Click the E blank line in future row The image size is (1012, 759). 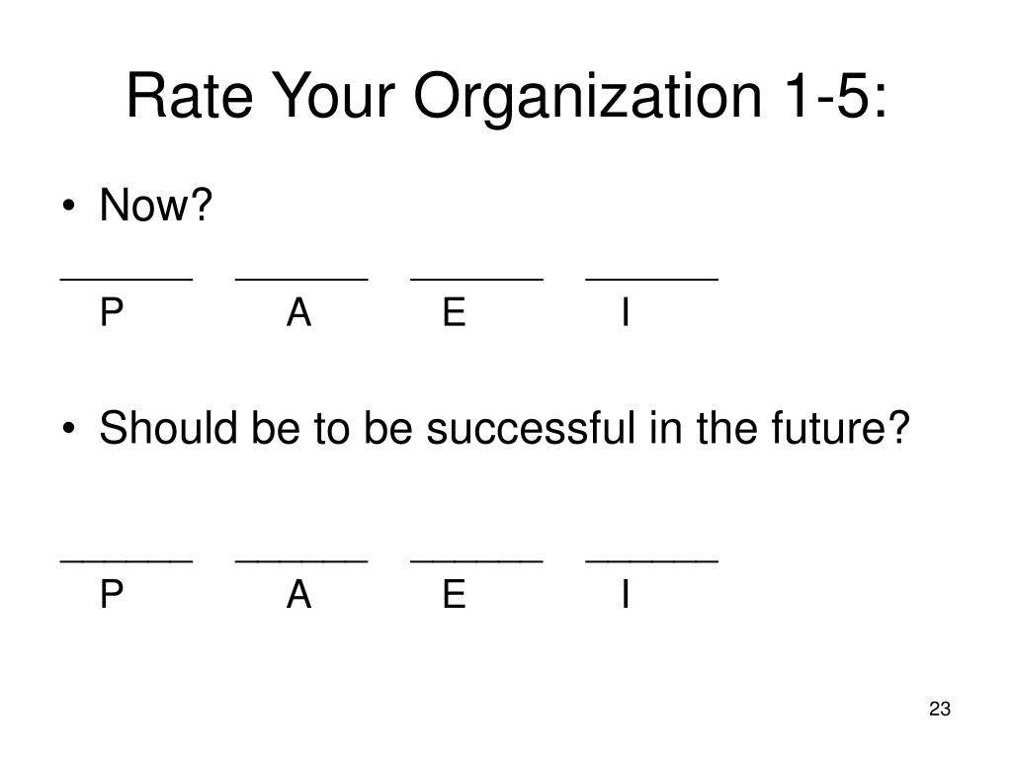(476, 561)
